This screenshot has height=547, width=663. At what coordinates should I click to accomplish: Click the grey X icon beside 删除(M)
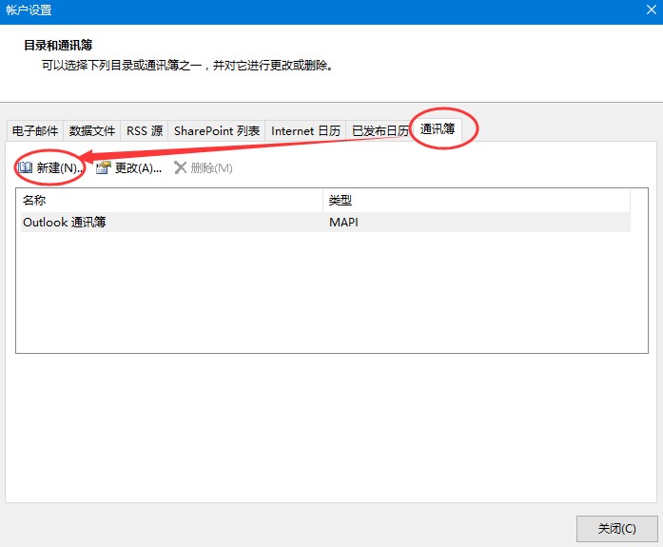(x=180, y=167)
